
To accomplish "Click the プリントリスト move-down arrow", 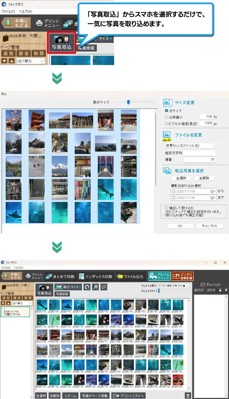I will 226,290.
